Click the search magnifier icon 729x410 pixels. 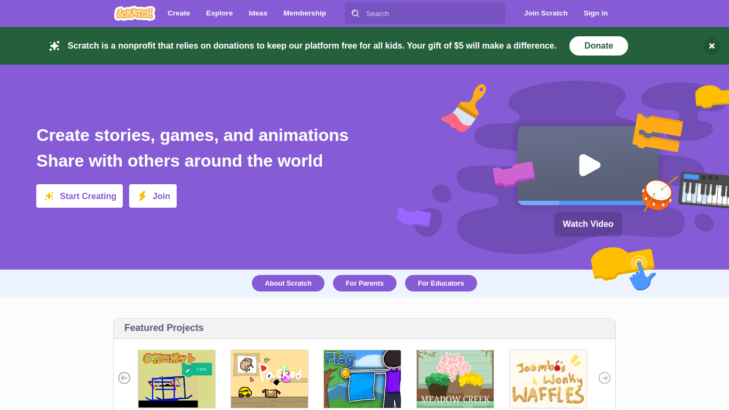click(x=355, y=13)
